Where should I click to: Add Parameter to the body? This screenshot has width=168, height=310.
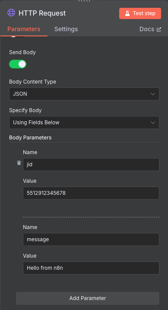[88, 298]
